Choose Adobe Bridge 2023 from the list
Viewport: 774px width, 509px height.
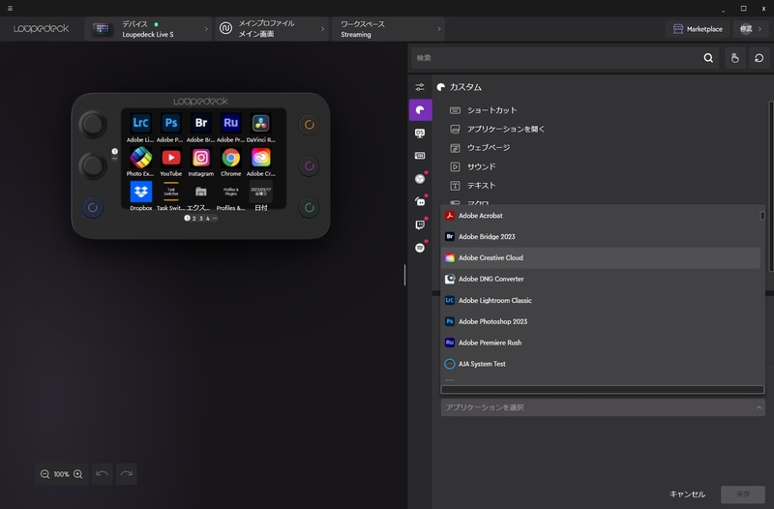[600, 237]
